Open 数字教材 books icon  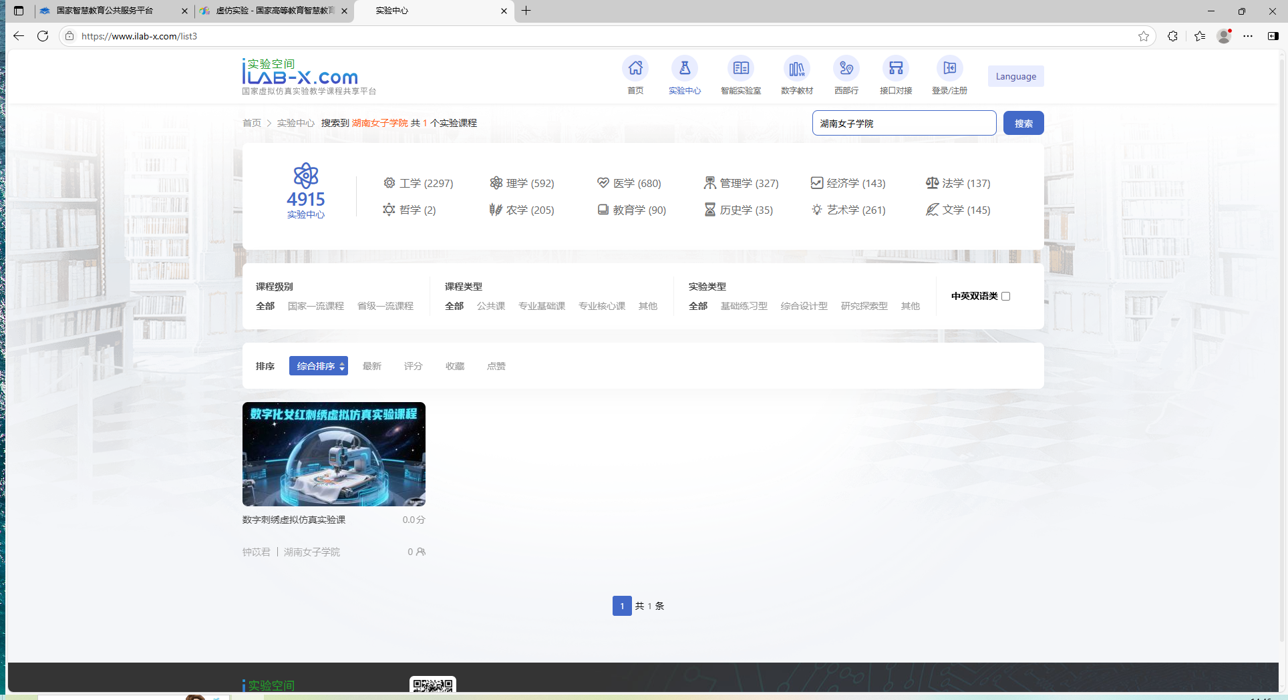[796, 69]
